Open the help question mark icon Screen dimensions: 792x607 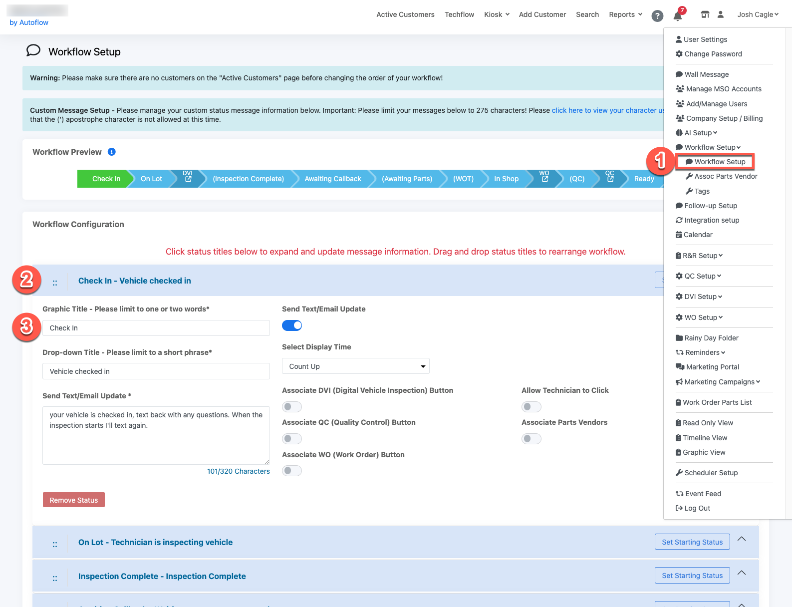pos(657,16)
